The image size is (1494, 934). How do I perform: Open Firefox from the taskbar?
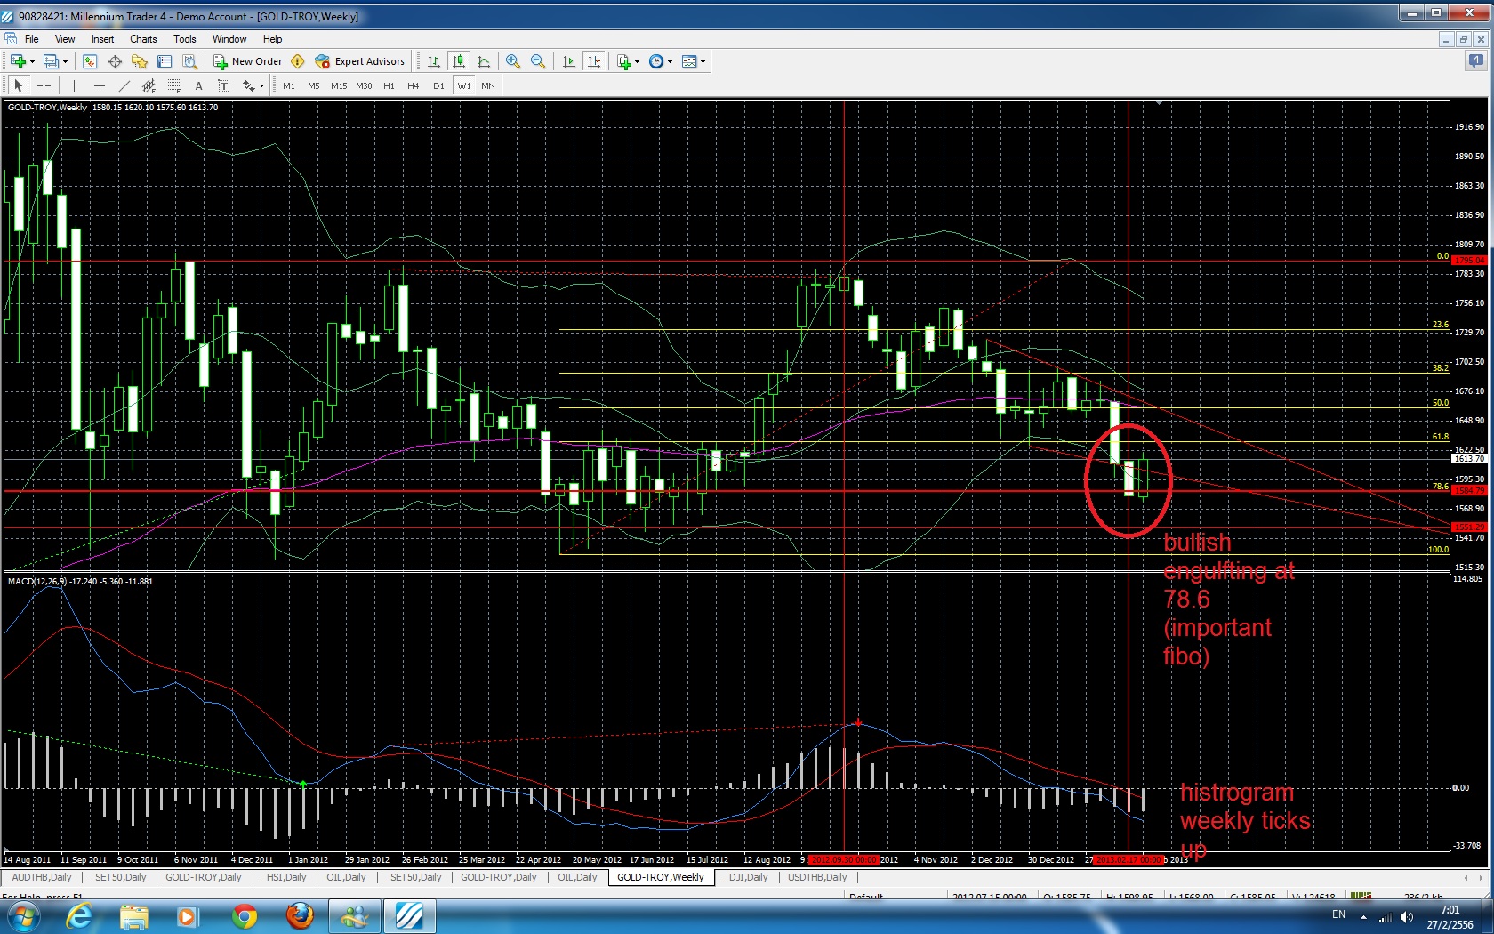300,915
